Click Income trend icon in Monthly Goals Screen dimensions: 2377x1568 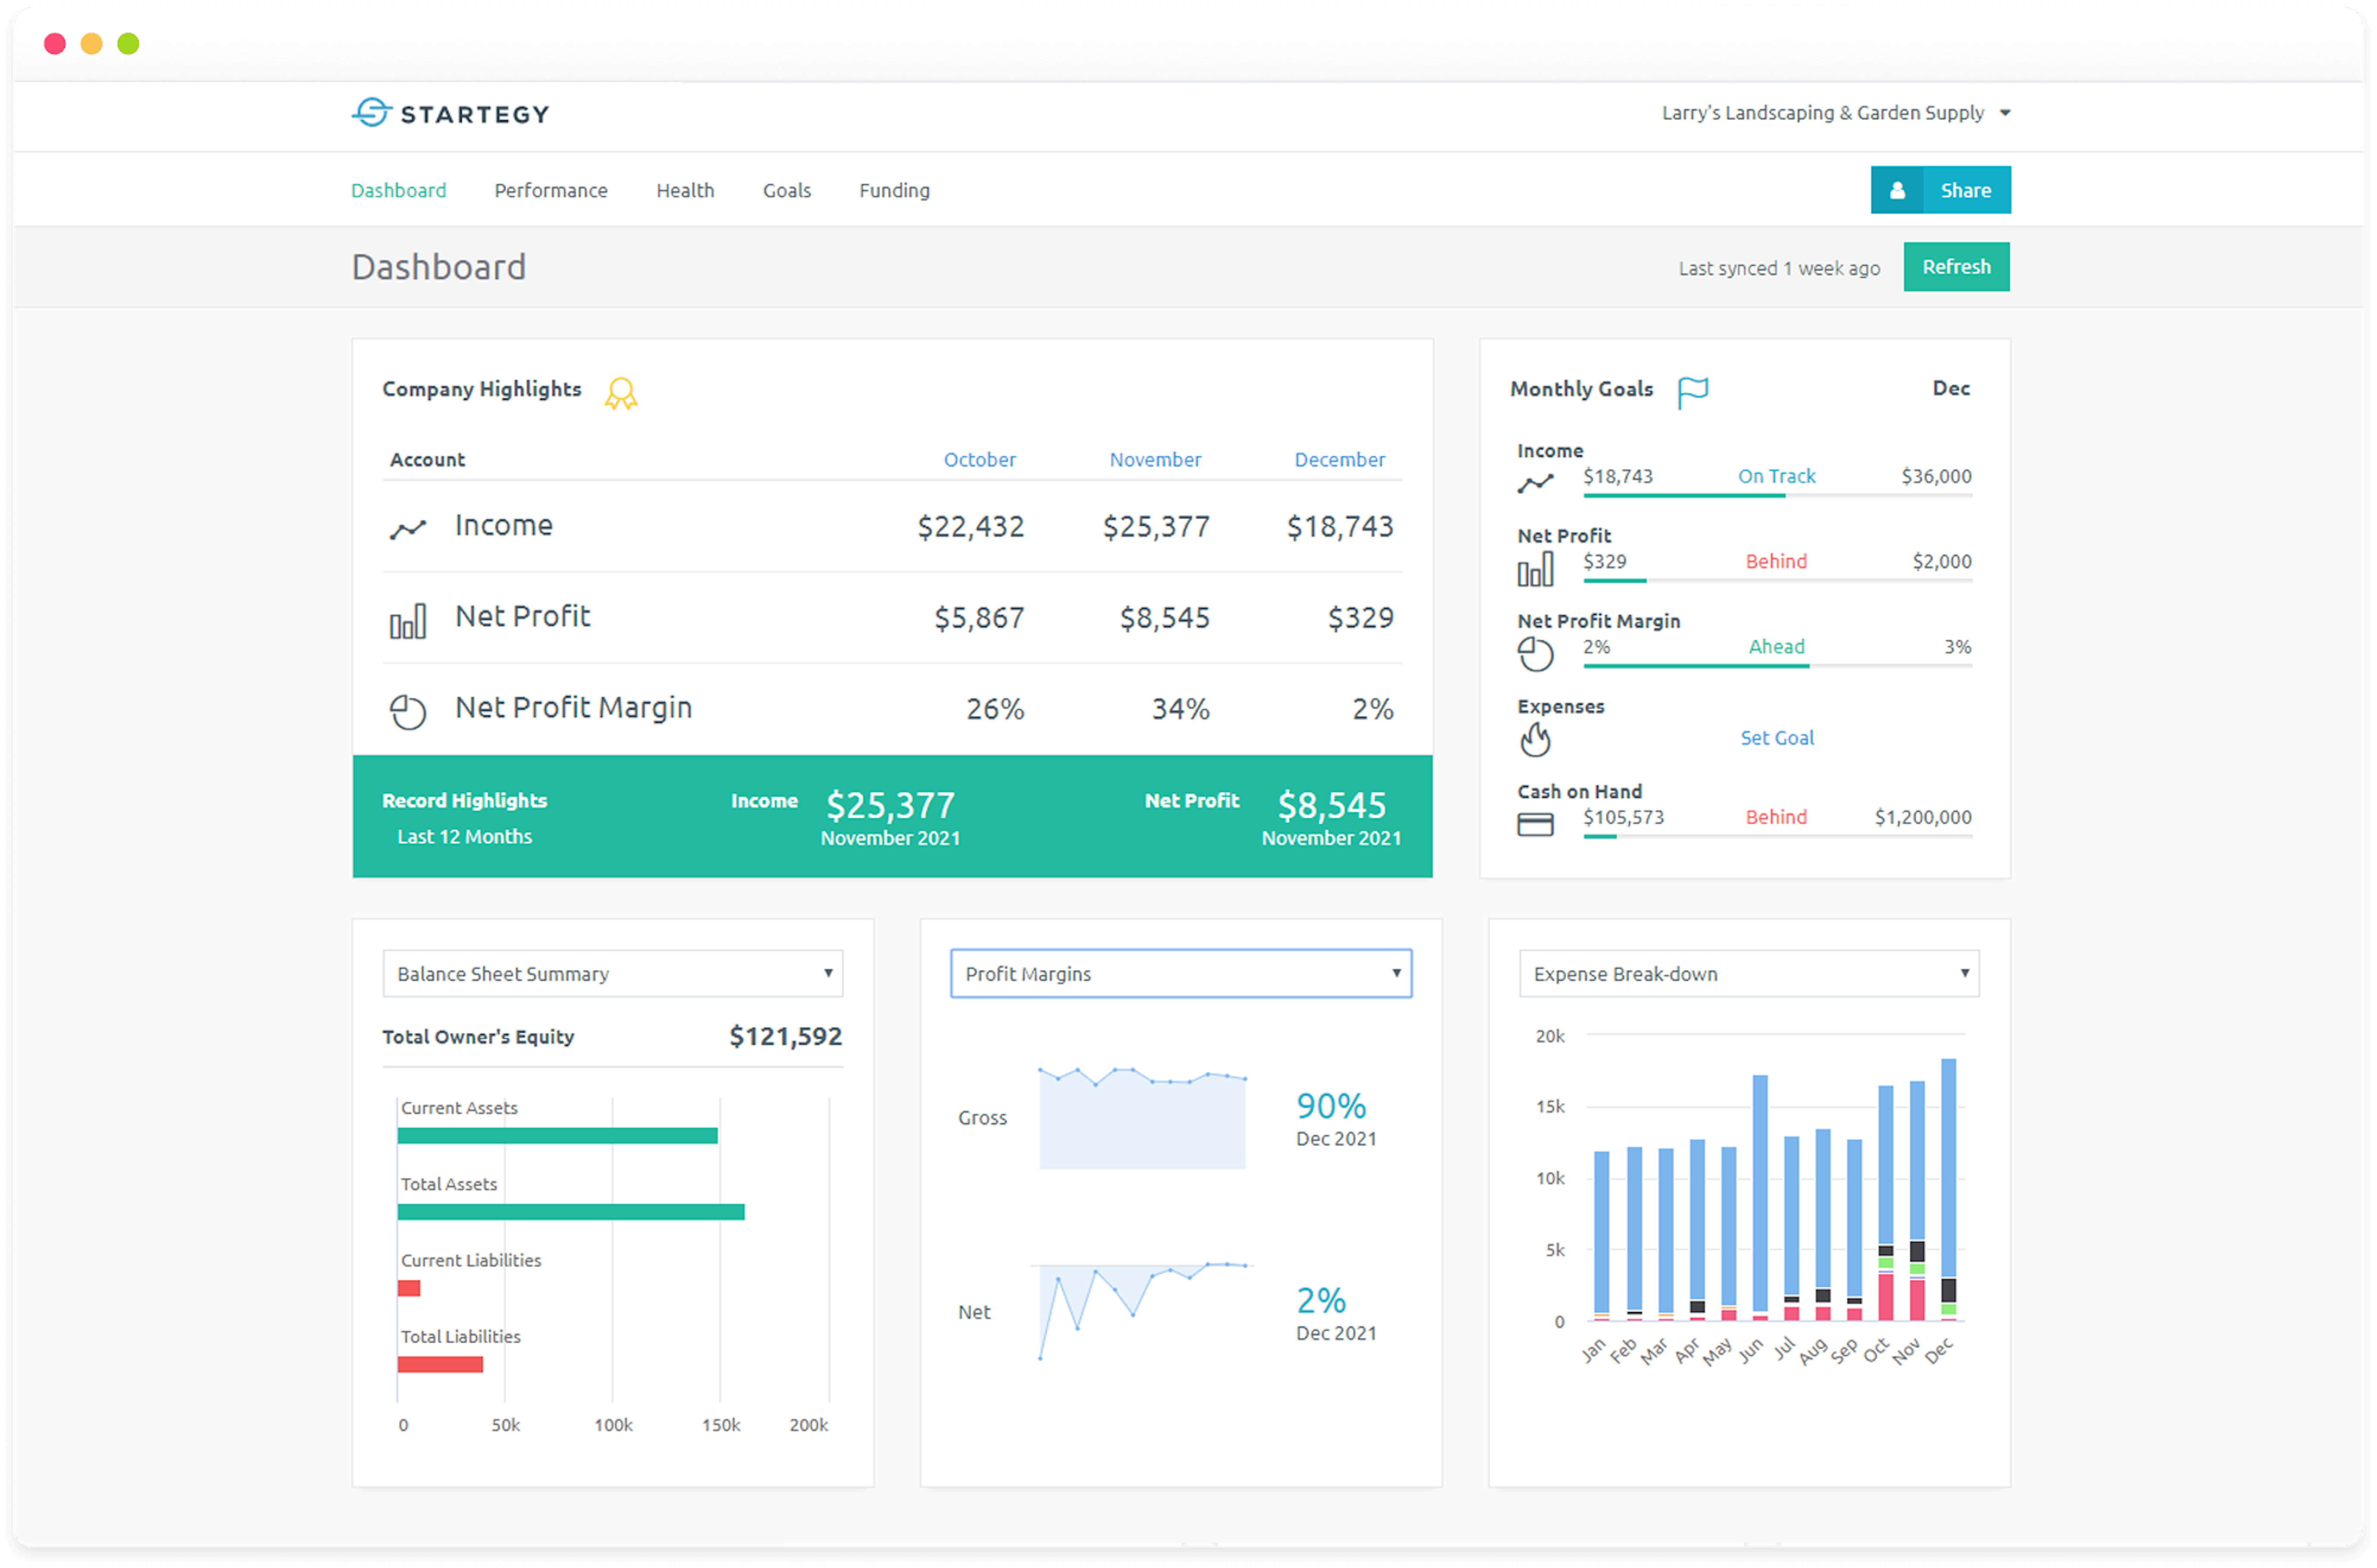(1535, 484)
